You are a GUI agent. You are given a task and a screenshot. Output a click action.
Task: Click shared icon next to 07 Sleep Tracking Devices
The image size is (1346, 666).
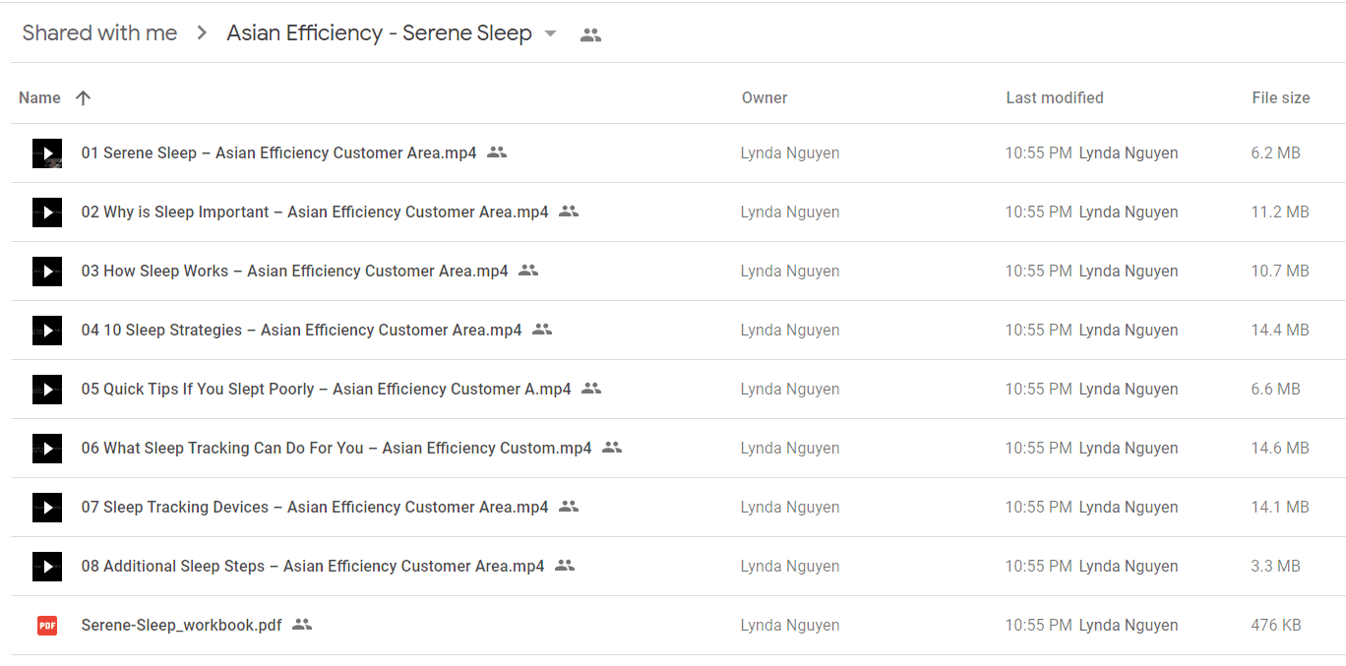569,507
